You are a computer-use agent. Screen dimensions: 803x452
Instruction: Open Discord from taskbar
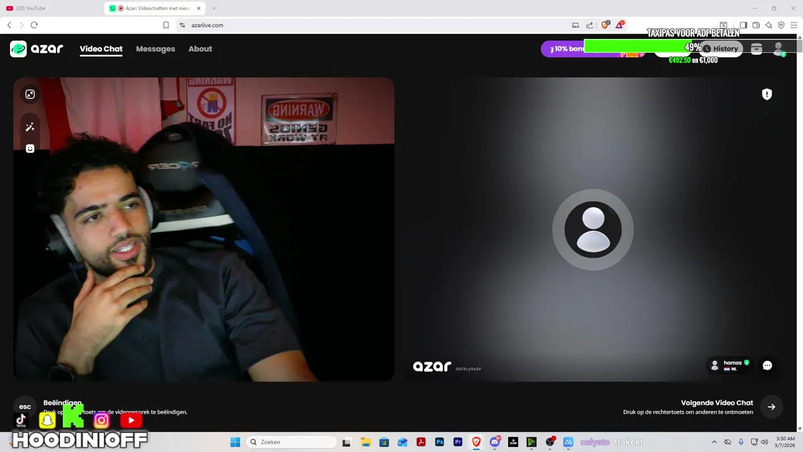pyautogui.click(x=495, y=442)
